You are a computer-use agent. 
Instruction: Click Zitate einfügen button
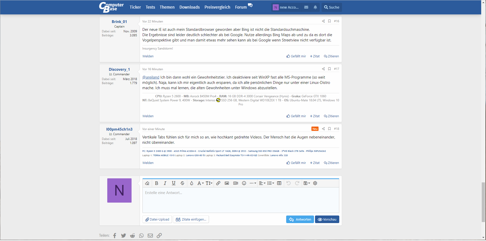tap(191, 219)
